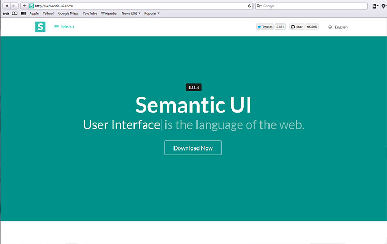View the 2,881 tweet count

(280, 27)
